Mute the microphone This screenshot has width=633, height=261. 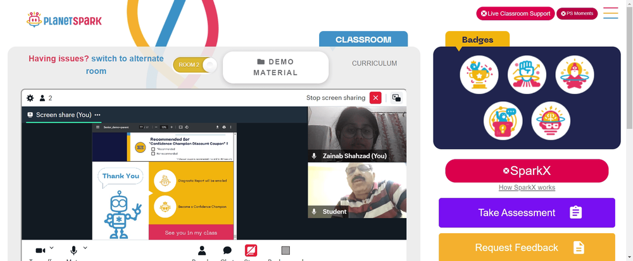pos(73,250)
